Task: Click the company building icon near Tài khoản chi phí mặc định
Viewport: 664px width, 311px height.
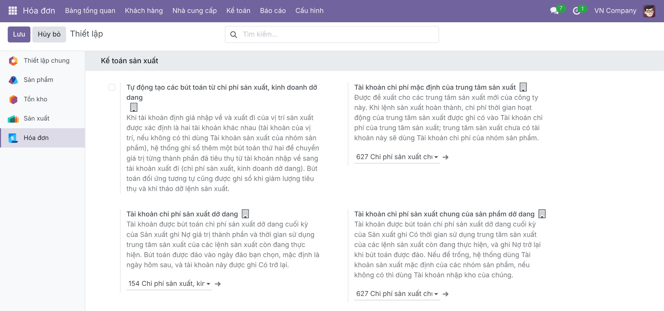Action: [x=523, y=87]
